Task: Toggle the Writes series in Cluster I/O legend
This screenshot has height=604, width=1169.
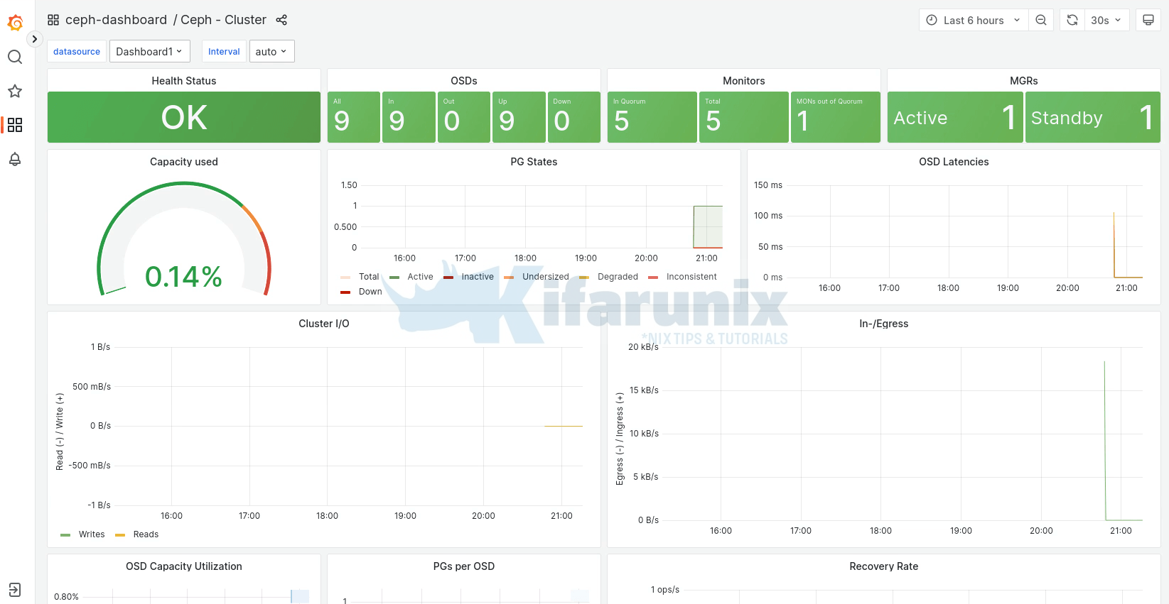Action: 91,534
